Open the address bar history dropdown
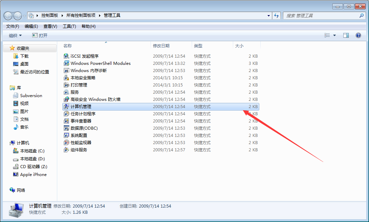This screenshot has height=222, width=369. click(269, 15)
